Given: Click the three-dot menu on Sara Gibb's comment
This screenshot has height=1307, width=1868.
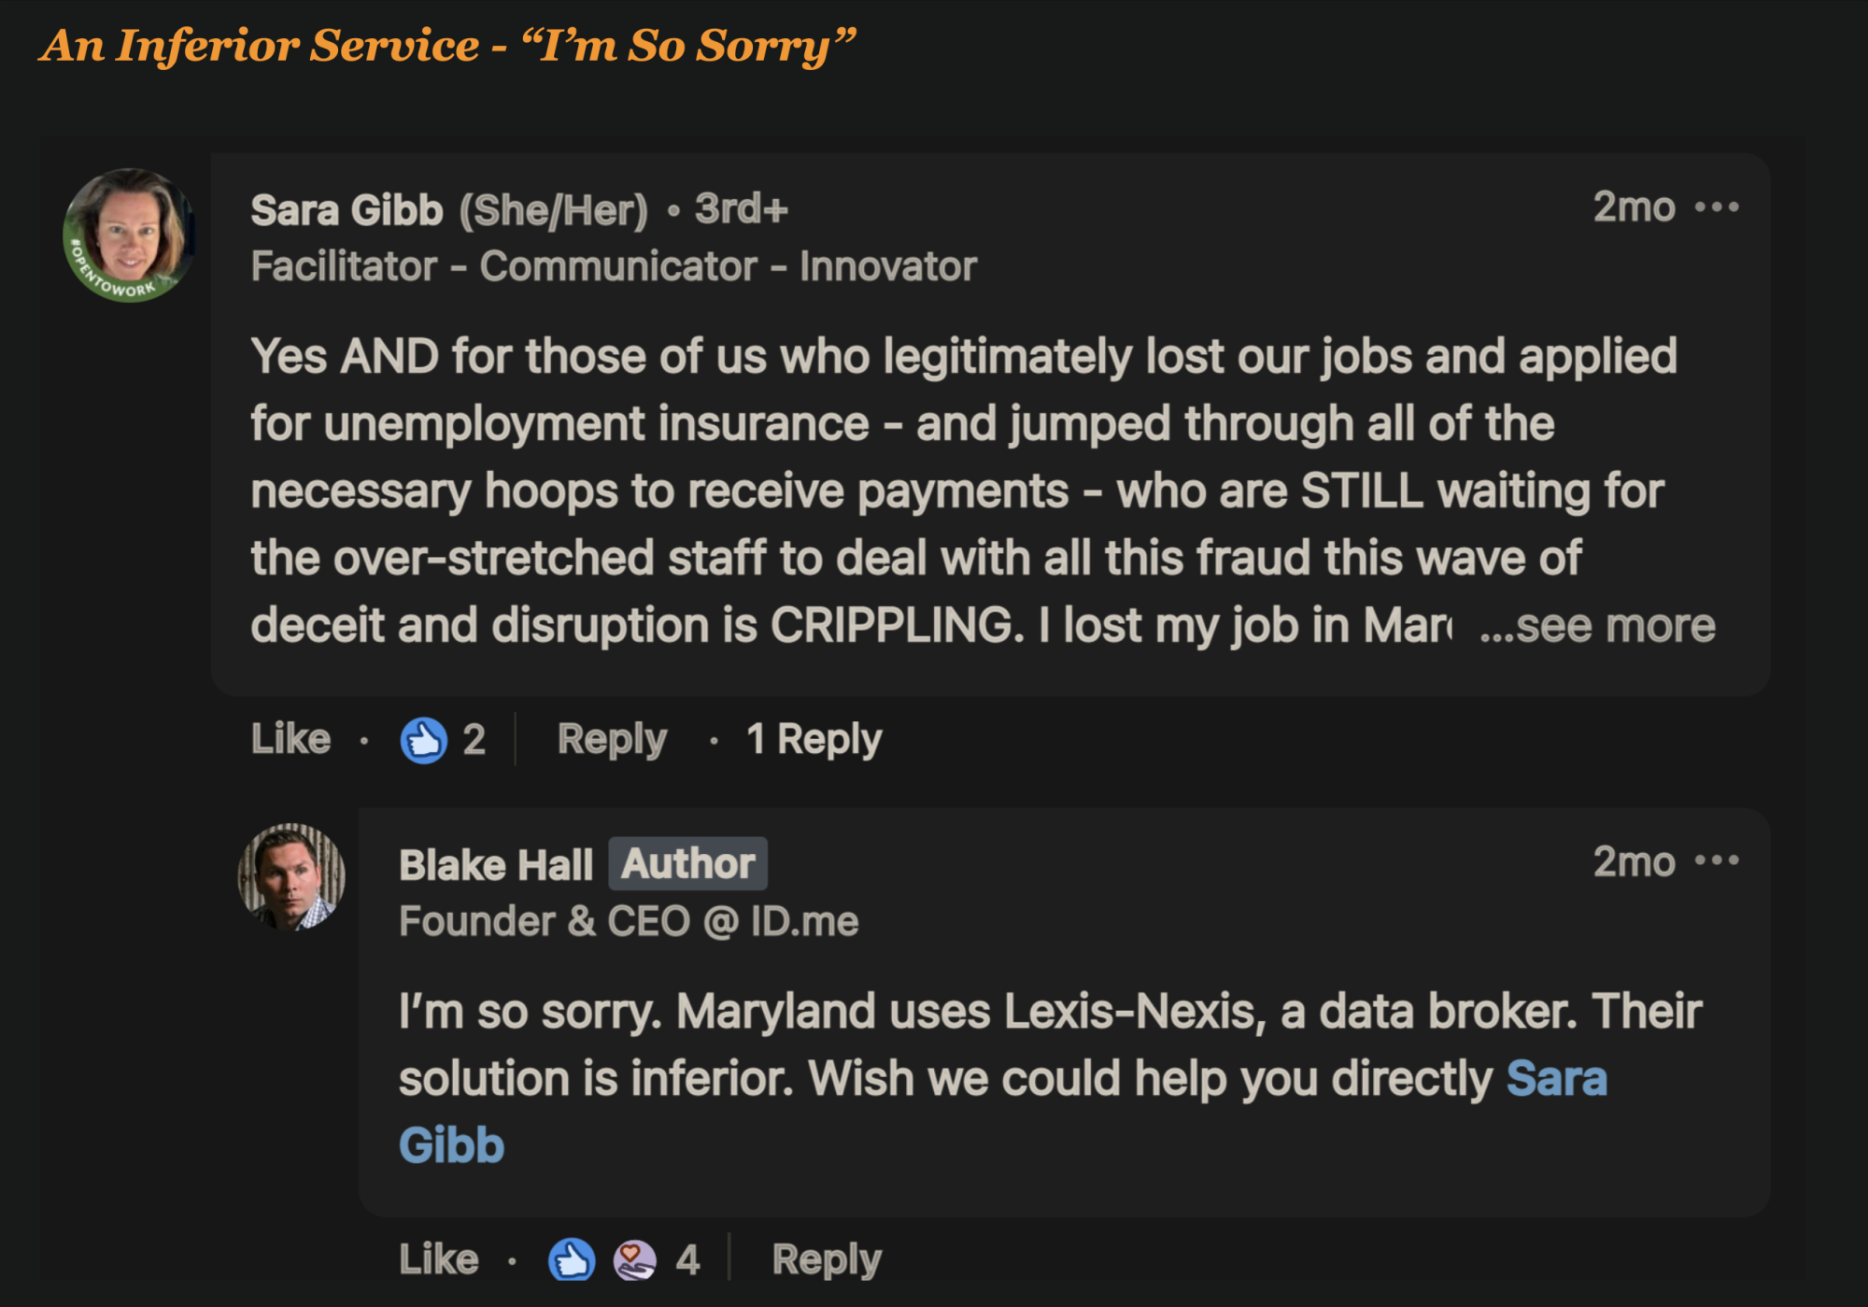Looking at the screenshot, I should click(x=1717, y=207).
